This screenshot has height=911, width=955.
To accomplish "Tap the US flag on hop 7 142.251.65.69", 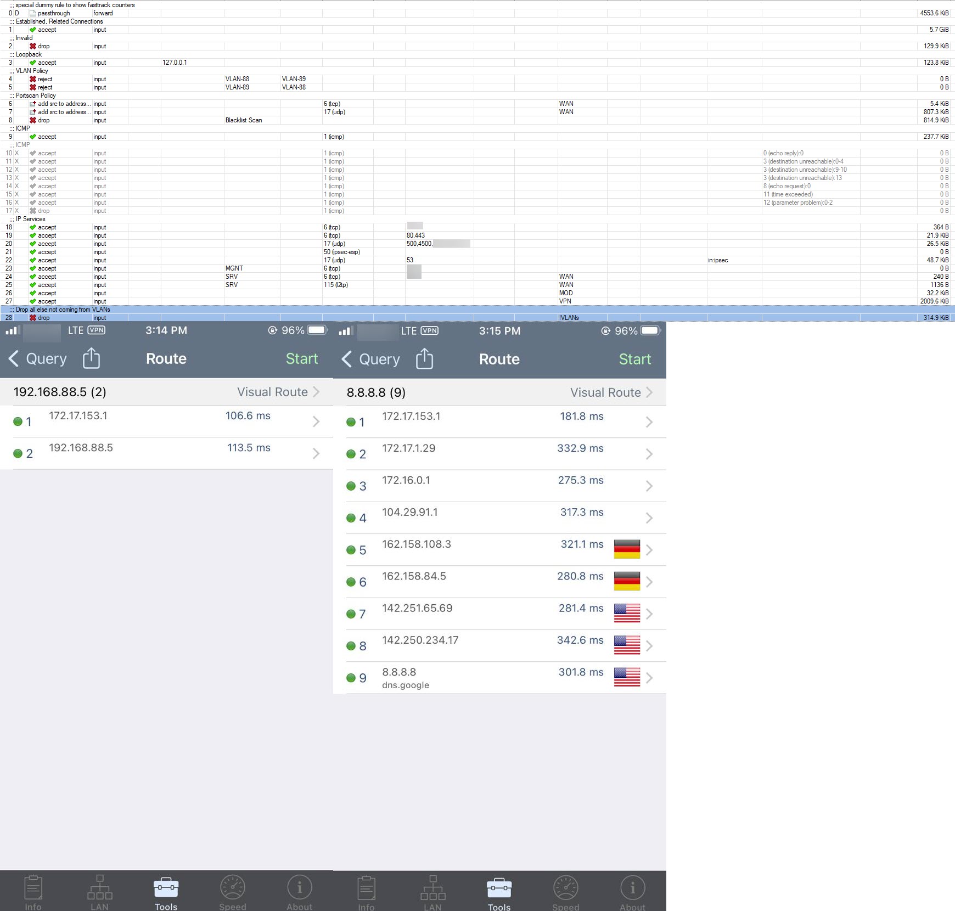I will (x=627, y=613).
